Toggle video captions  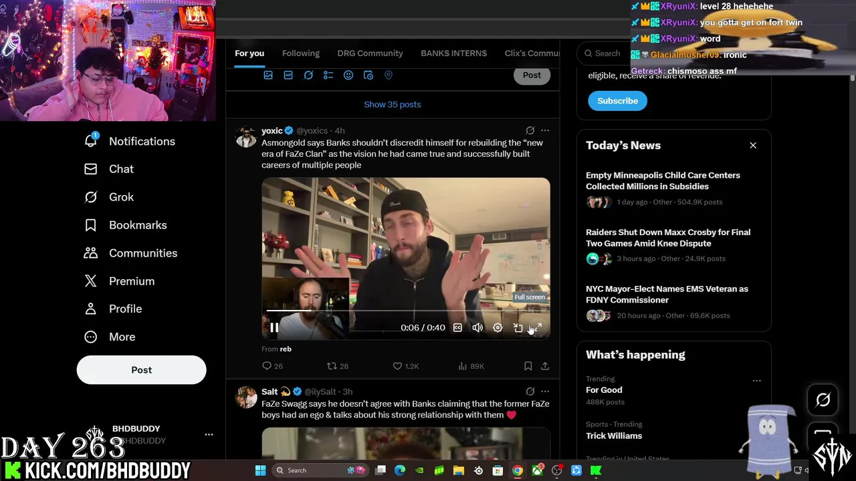click(x=457, y=327)
